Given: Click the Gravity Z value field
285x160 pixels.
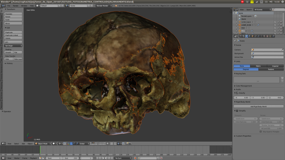Looking at the screenshot, I should (x=276, y=97).
